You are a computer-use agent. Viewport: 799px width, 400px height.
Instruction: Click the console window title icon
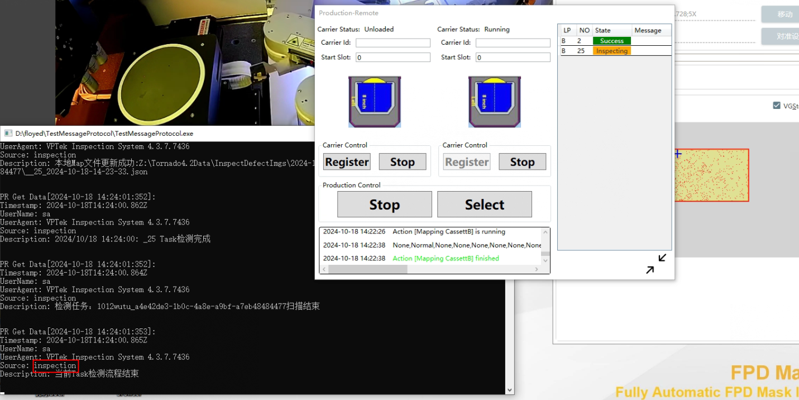coord(8,134)
